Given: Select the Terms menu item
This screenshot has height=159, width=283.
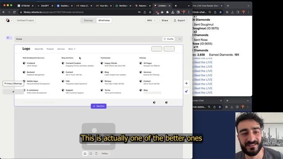Looking at the screenshot, I should tap(111, 91).
